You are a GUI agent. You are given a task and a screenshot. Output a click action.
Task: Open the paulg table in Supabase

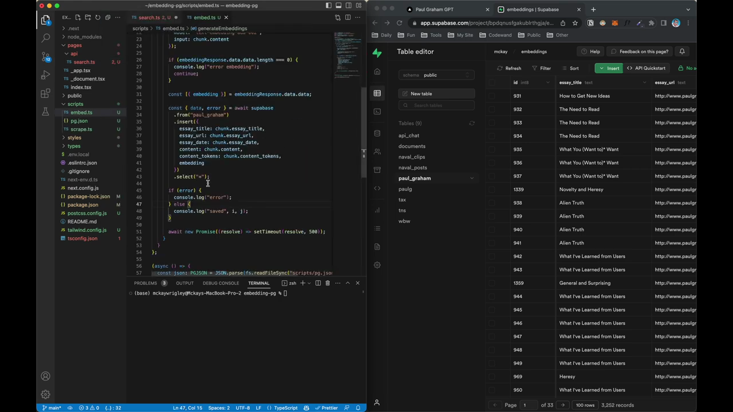(x=405, y=189)
